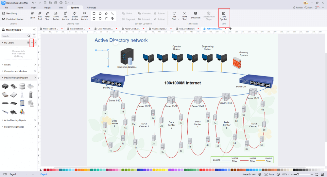Switch to the Insert ribbon tab
Screen dimensions: 327x177
pos(34,8)
